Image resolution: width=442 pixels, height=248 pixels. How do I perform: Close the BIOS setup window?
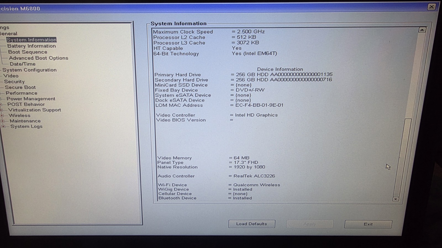click(x=432, y=7)
